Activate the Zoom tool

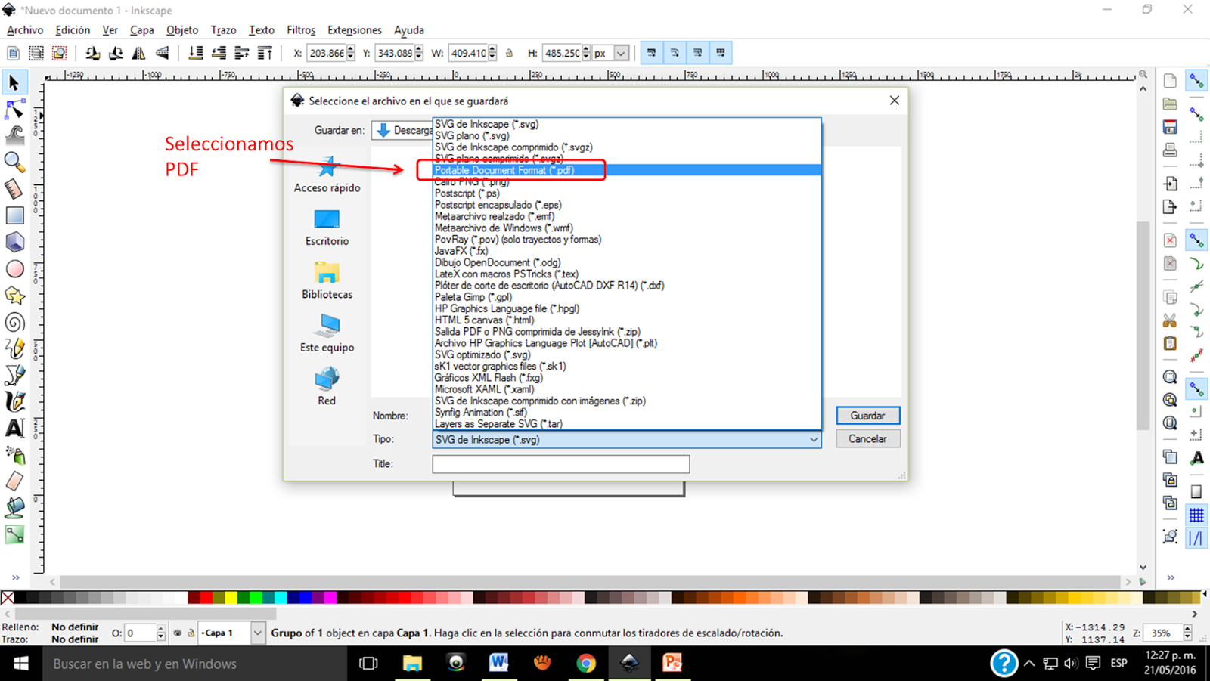(x=14, y=162)
